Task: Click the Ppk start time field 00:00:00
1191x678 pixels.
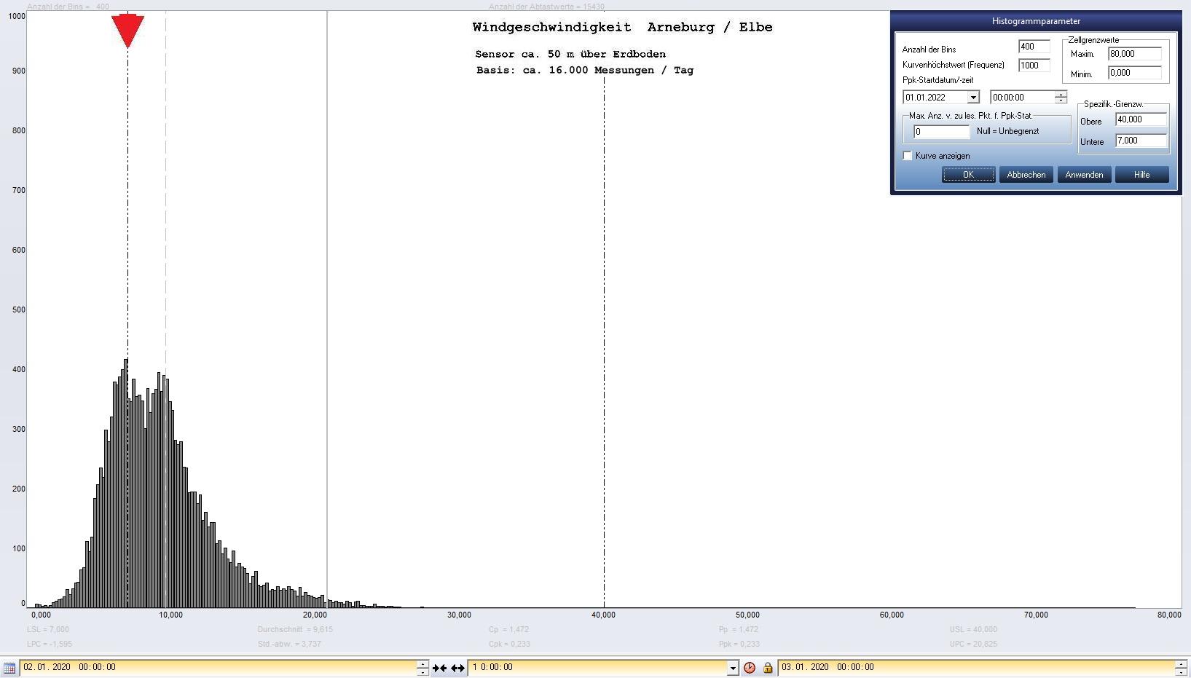Action: (1022, 98)
